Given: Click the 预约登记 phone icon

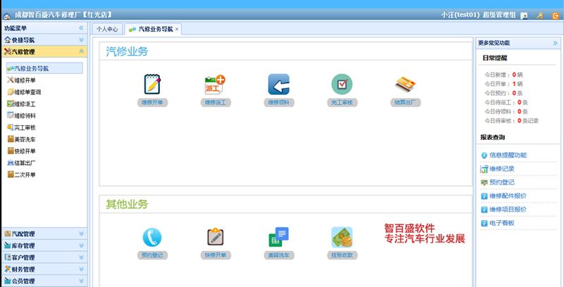Looking at the screenshot, I should (152, 238).
